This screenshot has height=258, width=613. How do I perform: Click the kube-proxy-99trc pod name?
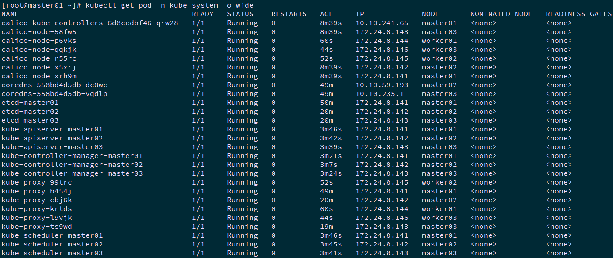(x=36, y=182)
